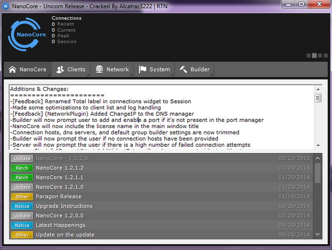Open the Latest Happenings notice
This screenshot has height=250, width=332.
point(161,225)
